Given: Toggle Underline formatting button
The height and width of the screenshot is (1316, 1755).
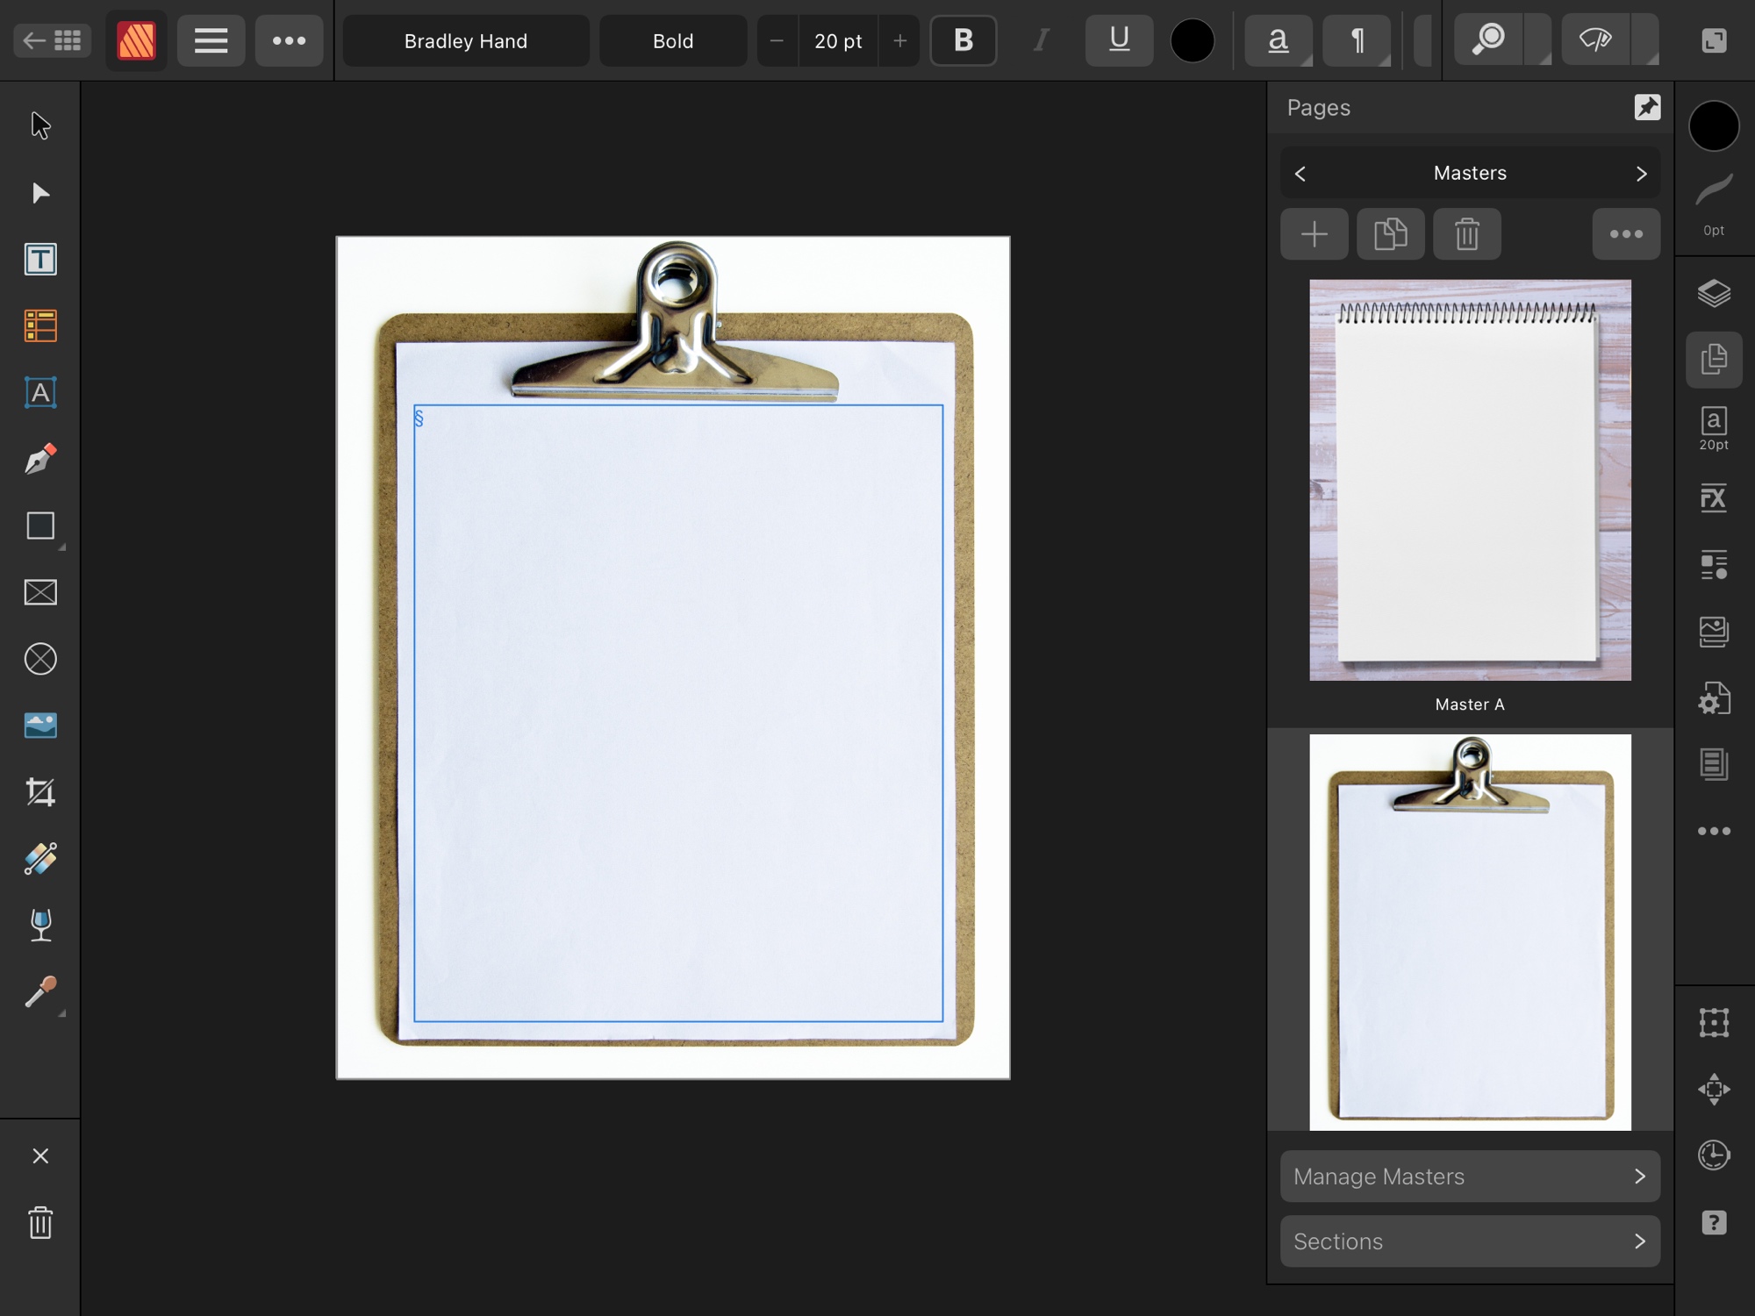Looking at the screenshot, I should pos(1119,40).
